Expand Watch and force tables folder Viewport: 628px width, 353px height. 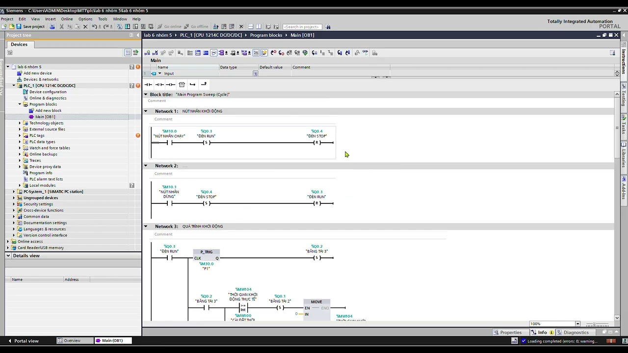[20, 148]
